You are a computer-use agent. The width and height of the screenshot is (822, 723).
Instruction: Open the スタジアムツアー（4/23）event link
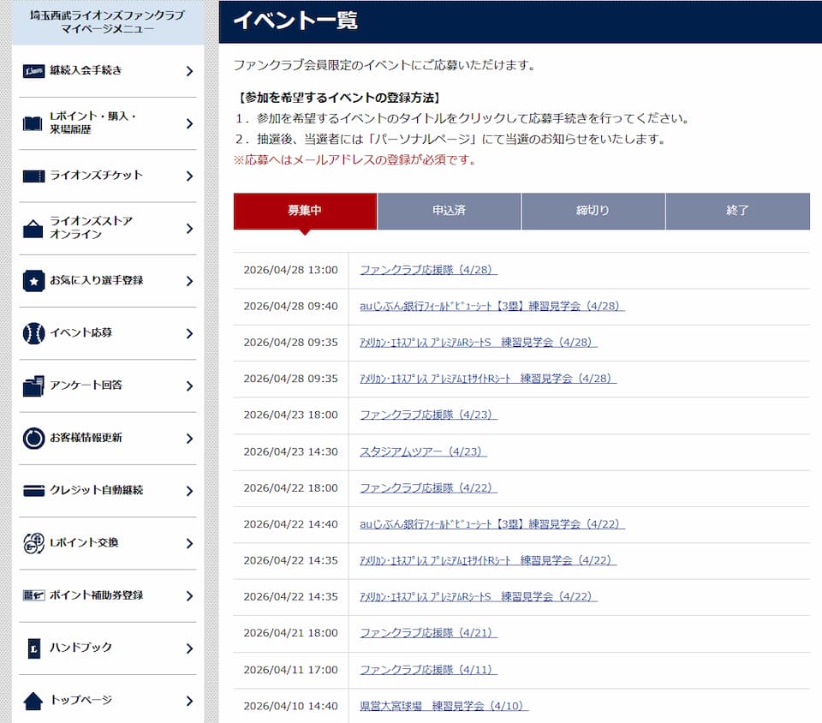point(423,451)
